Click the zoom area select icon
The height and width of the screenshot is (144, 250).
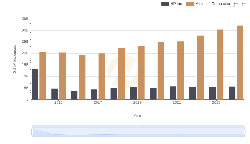coord(236,5)
